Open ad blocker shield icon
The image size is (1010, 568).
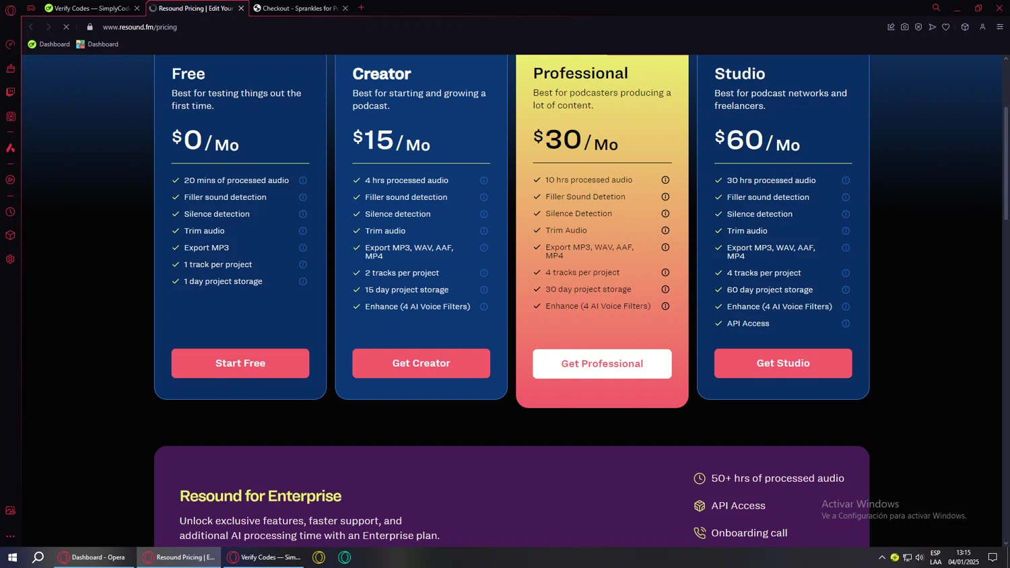coord(918,27)
